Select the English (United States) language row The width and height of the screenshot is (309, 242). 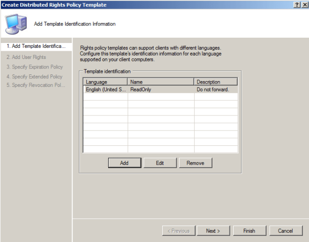tap(106, 89)
